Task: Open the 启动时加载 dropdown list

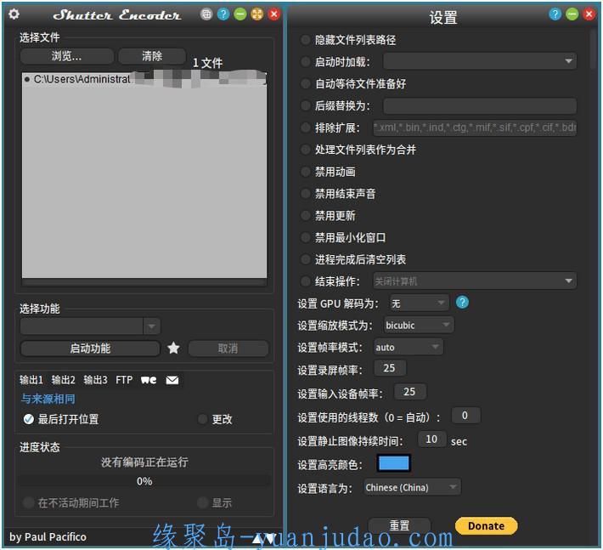Action: pos(480,61)
